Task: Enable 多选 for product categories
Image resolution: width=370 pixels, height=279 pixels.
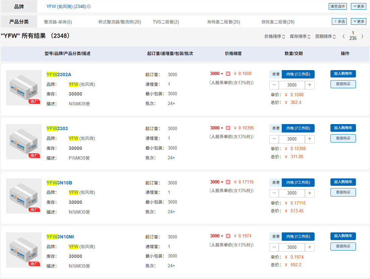Action: [x=339, y=21]
